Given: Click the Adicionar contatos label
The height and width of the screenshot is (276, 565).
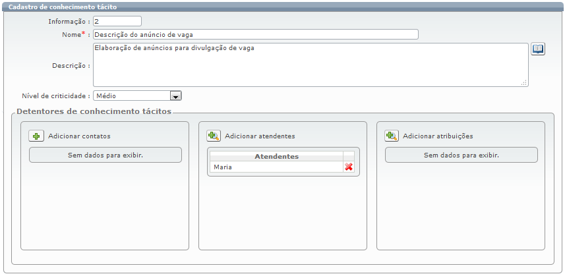Looking at the screenshot, I should [79, 136].
